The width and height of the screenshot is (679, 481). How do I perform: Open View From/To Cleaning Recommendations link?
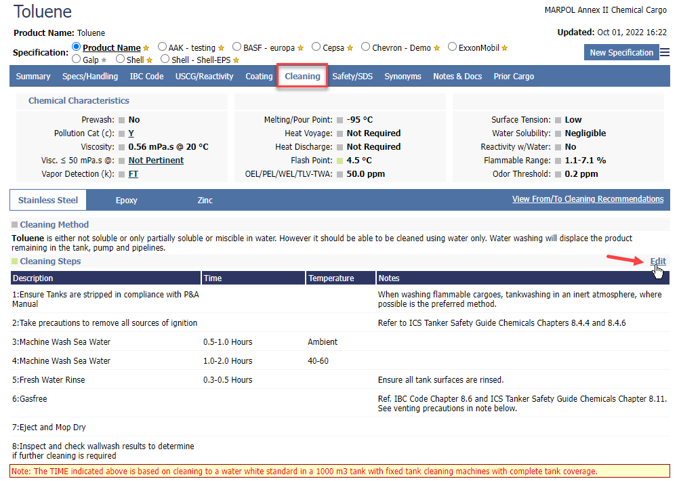tap(588, 199)
